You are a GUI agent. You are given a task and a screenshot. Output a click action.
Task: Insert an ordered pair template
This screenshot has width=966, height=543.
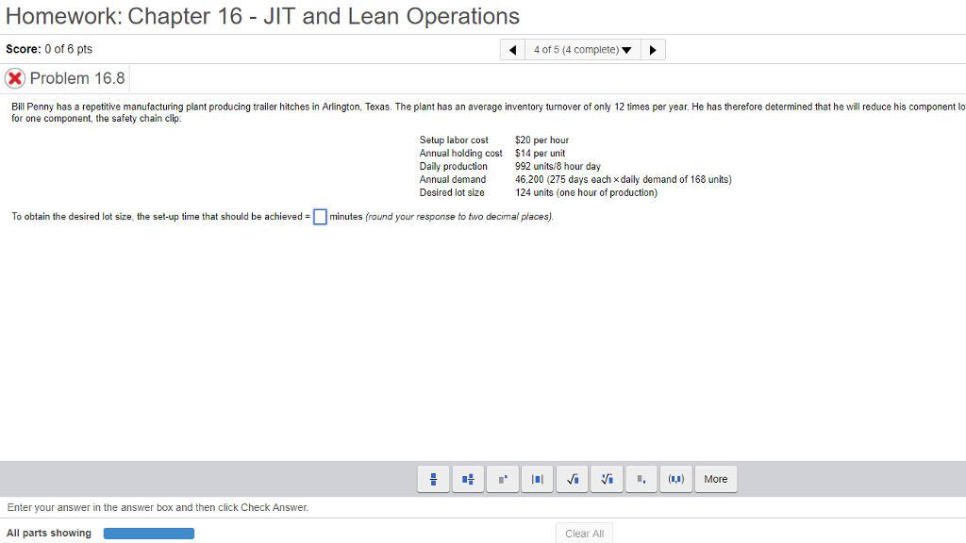click(x=675, y=479)
